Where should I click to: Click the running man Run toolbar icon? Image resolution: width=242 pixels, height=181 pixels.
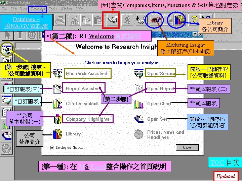click(x=127, y=20)
